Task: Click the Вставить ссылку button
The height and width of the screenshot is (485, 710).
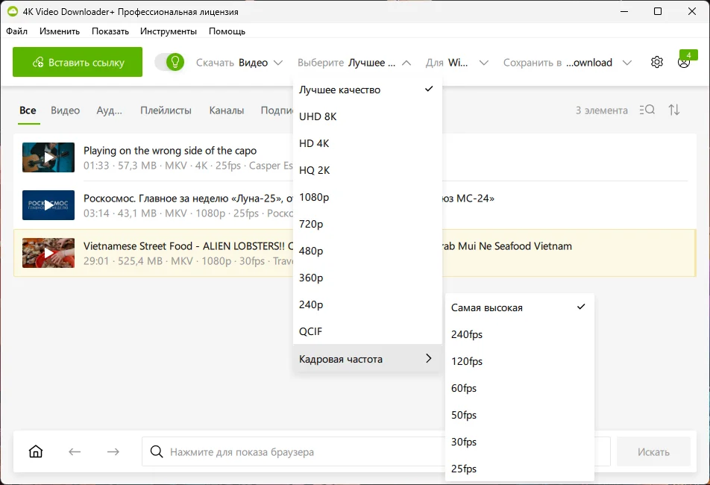Action: (x=78, y=63)
